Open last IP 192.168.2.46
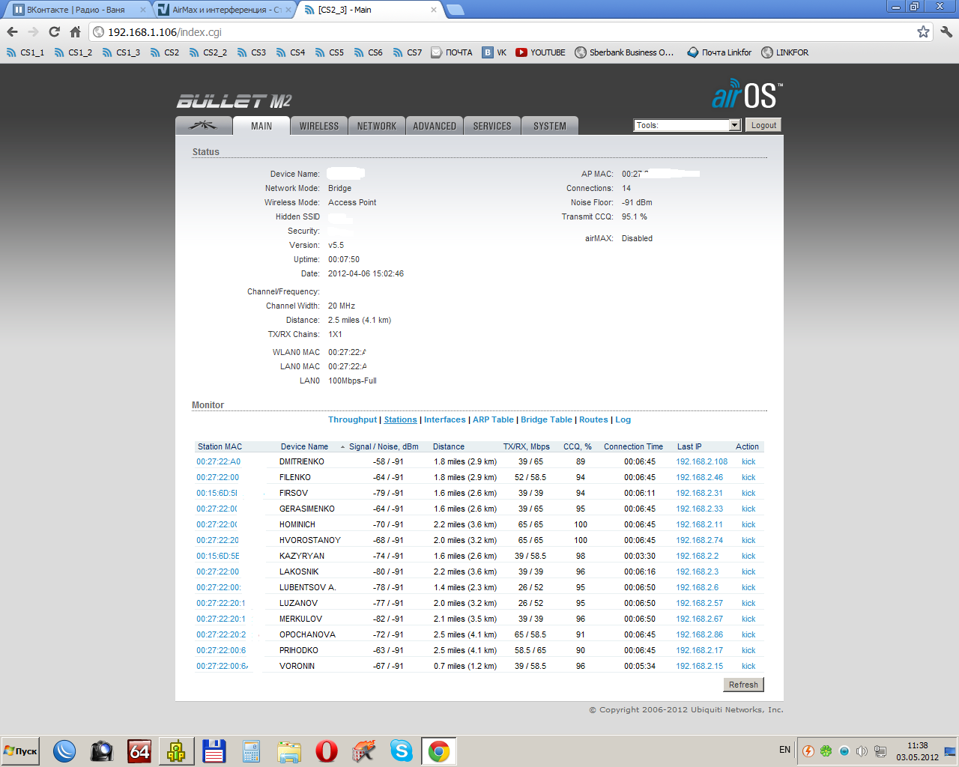Image resolution: width=959 pixels, height=767 pixels. tap(700, 477)
